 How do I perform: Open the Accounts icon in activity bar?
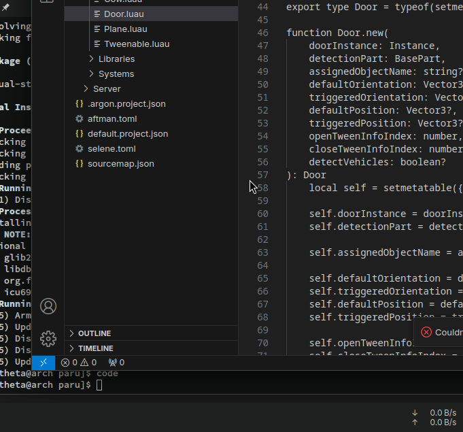48,306
